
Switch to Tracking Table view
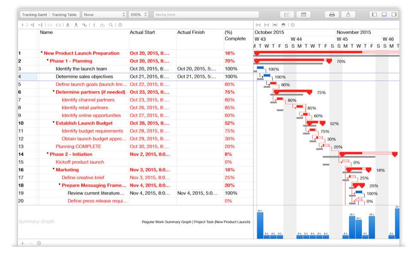click(x=64, y=15)
